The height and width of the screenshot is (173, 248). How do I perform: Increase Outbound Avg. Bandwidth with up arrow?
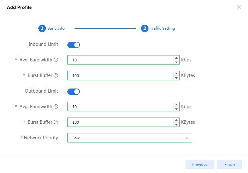(x=177, y=104)
